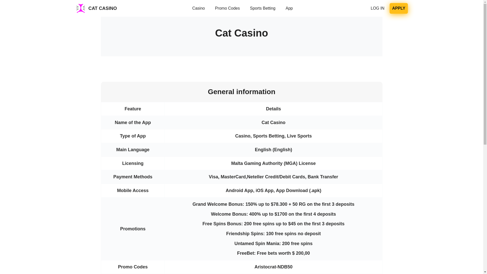Viewport: 487px width, 274px height.
Task: Click the Cat Casino page heading
Action: 241,33
